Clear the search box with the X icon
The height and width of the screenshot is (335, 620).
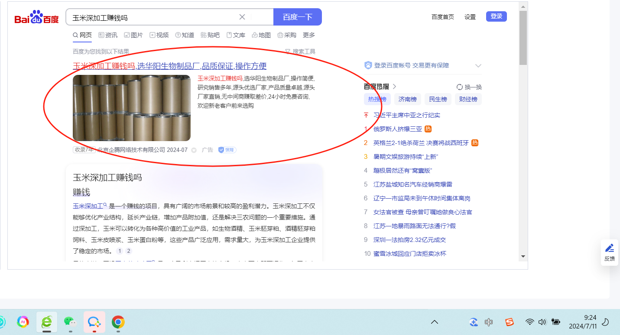point(242,17)
